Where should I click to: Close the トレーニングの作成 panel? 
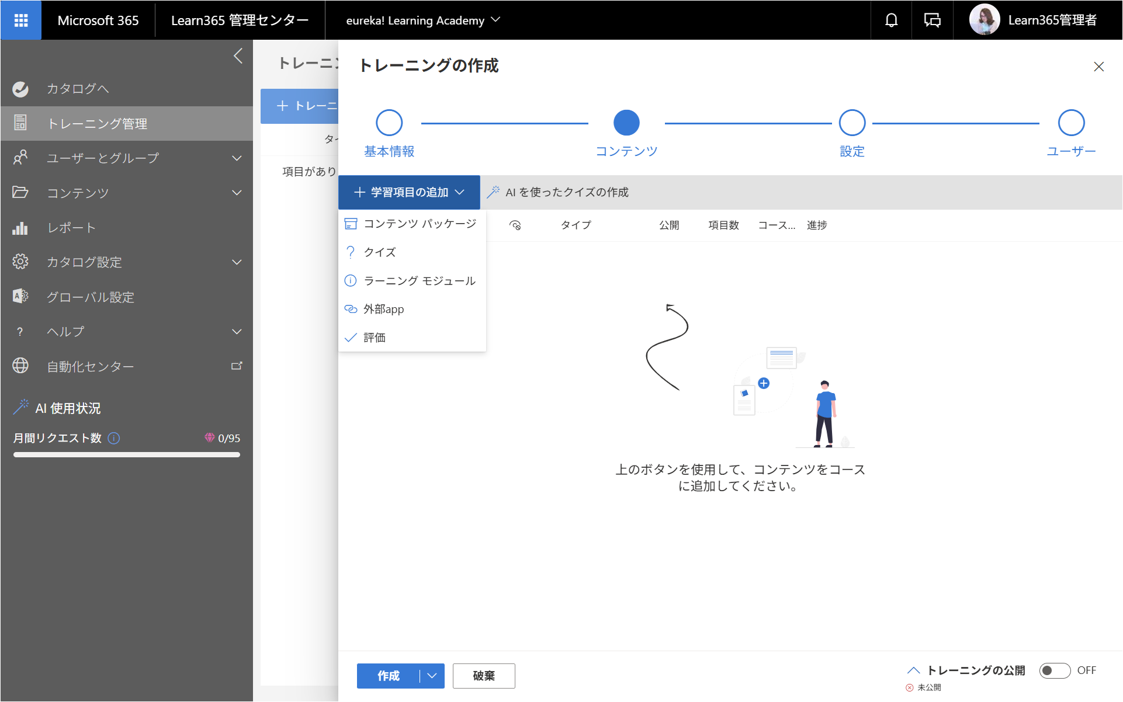tap(1098, 67)
